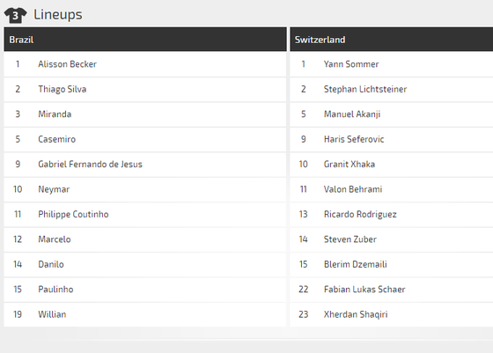Select the Switzerland team header
493x353 pixels.
tap(392, 40)
